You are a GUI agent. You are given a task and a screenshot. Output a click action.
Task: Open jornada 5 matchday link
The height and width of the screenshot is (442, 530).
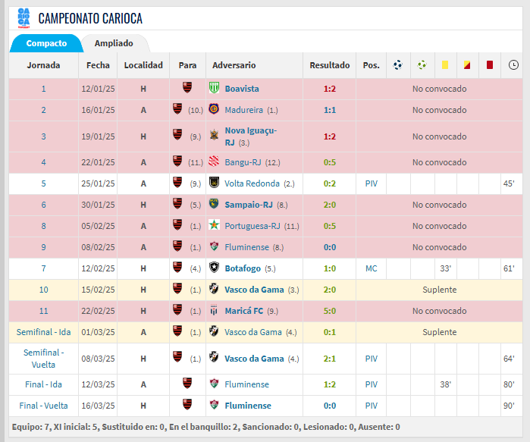point(44,183)
